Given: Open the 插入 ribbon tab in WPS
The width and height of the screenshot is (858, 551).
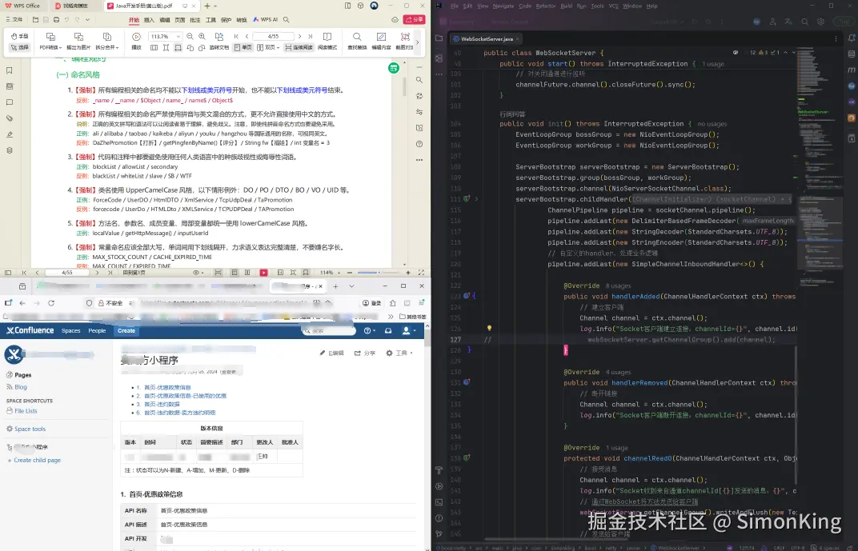Looking at the screenshot, I should (149, 20).
